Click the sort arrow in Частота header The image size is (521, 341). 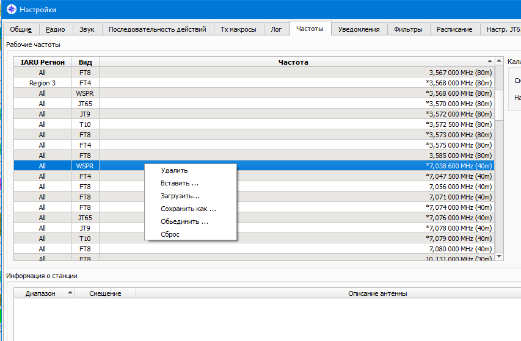point(489,62)
